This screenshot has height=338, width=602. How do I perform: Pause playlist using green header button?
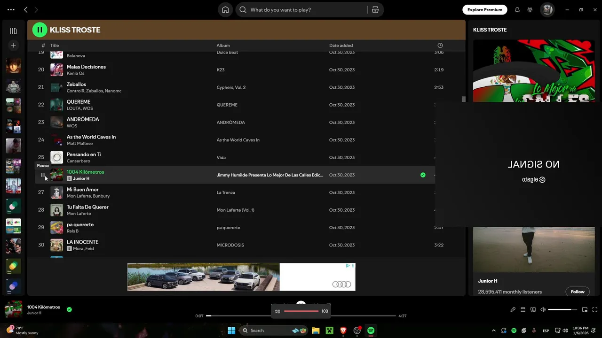click(x=40, y=30)
